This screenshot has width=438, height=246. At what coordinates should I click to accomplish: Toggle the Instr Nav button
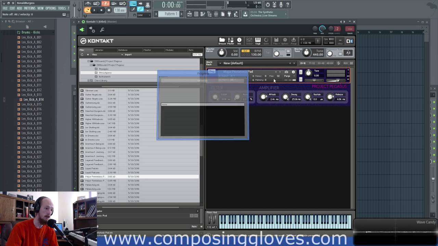coord(197,55)
